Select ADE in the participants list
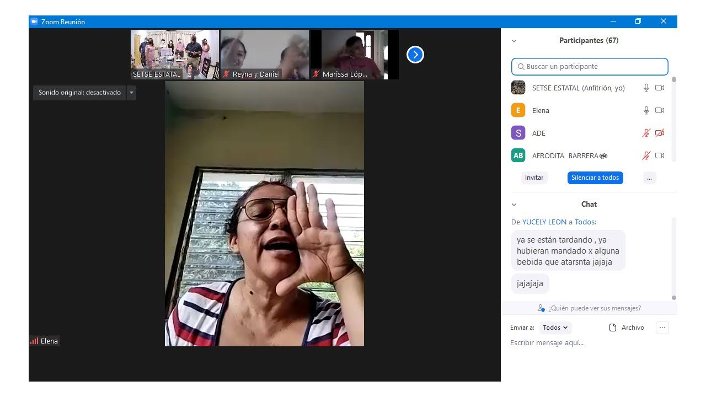 (x=589, y=133)
